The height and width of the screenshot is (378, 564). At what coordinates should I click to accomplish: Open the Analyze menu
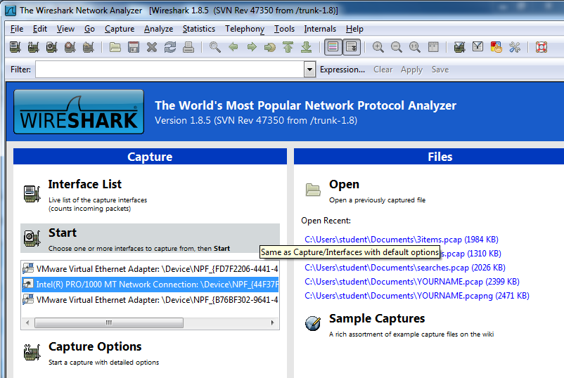[x=159, y=29]
